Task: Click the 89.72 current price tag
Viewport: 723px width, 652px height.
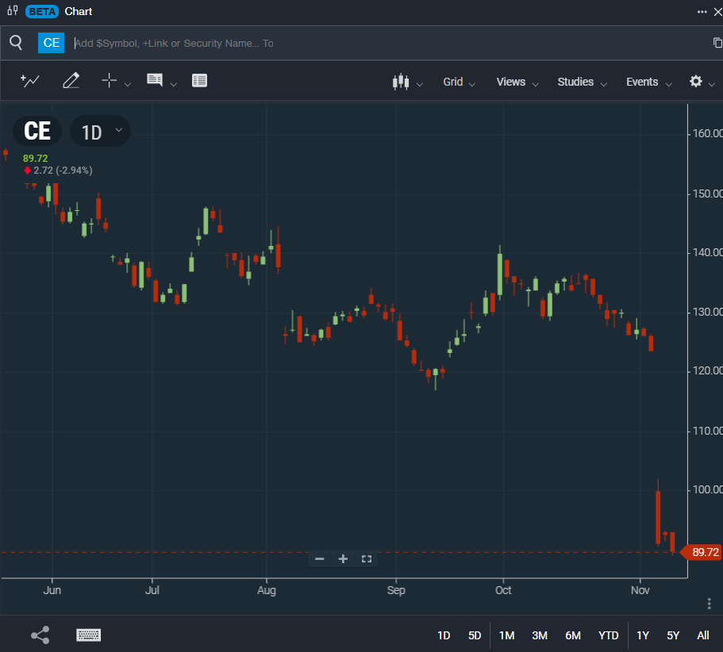Action: tap(701, 552)
